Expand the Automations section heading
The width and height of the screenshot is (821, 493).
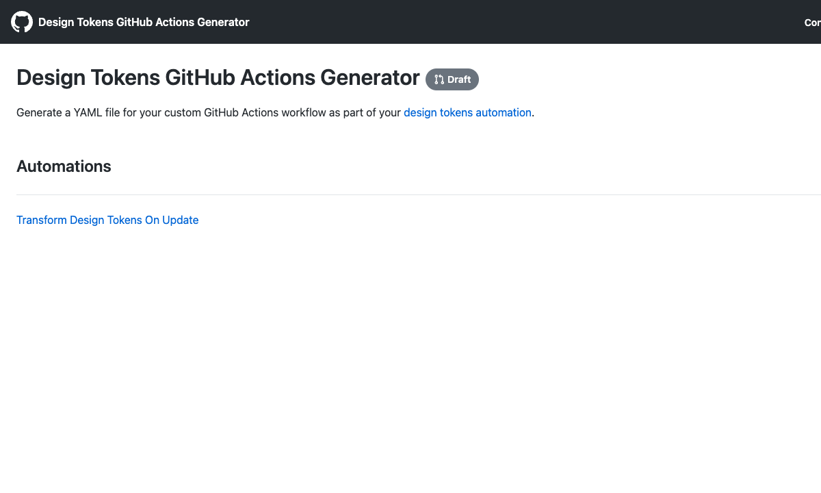click(64, 166)
